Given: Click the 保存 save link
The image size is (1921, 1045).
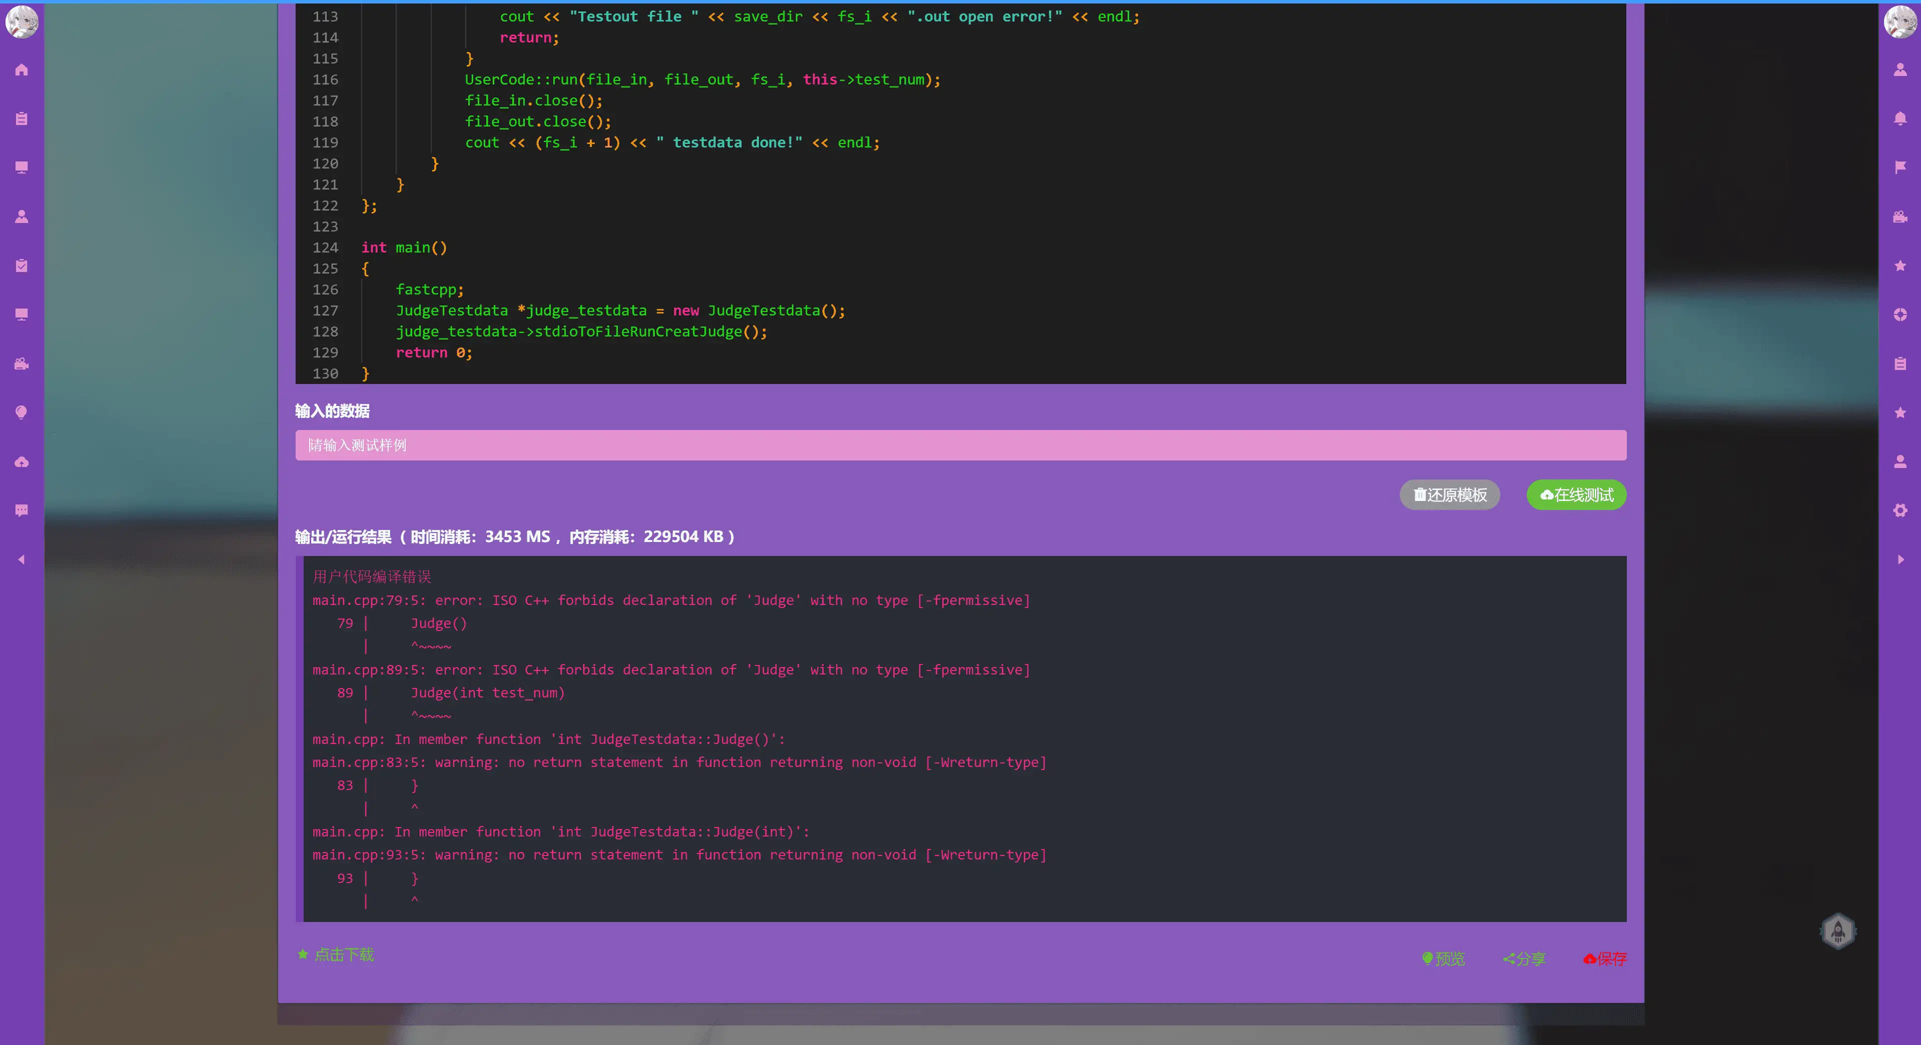Looking at the screenshot, I should (1604, 958).
